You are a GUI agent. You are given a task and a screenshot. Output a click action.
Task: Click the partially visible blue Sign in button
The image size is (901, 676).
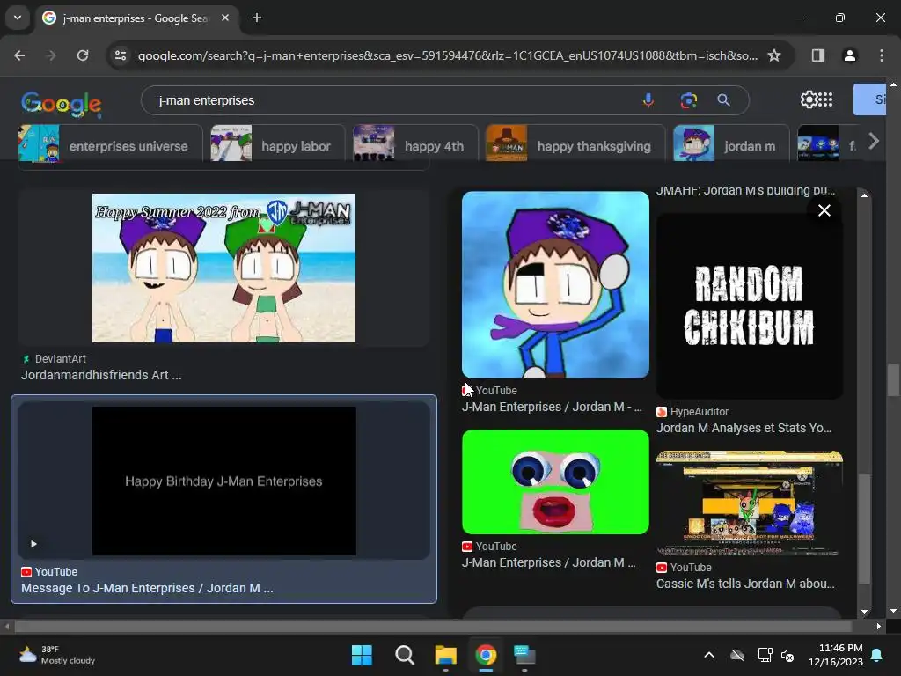click(870, 99)
